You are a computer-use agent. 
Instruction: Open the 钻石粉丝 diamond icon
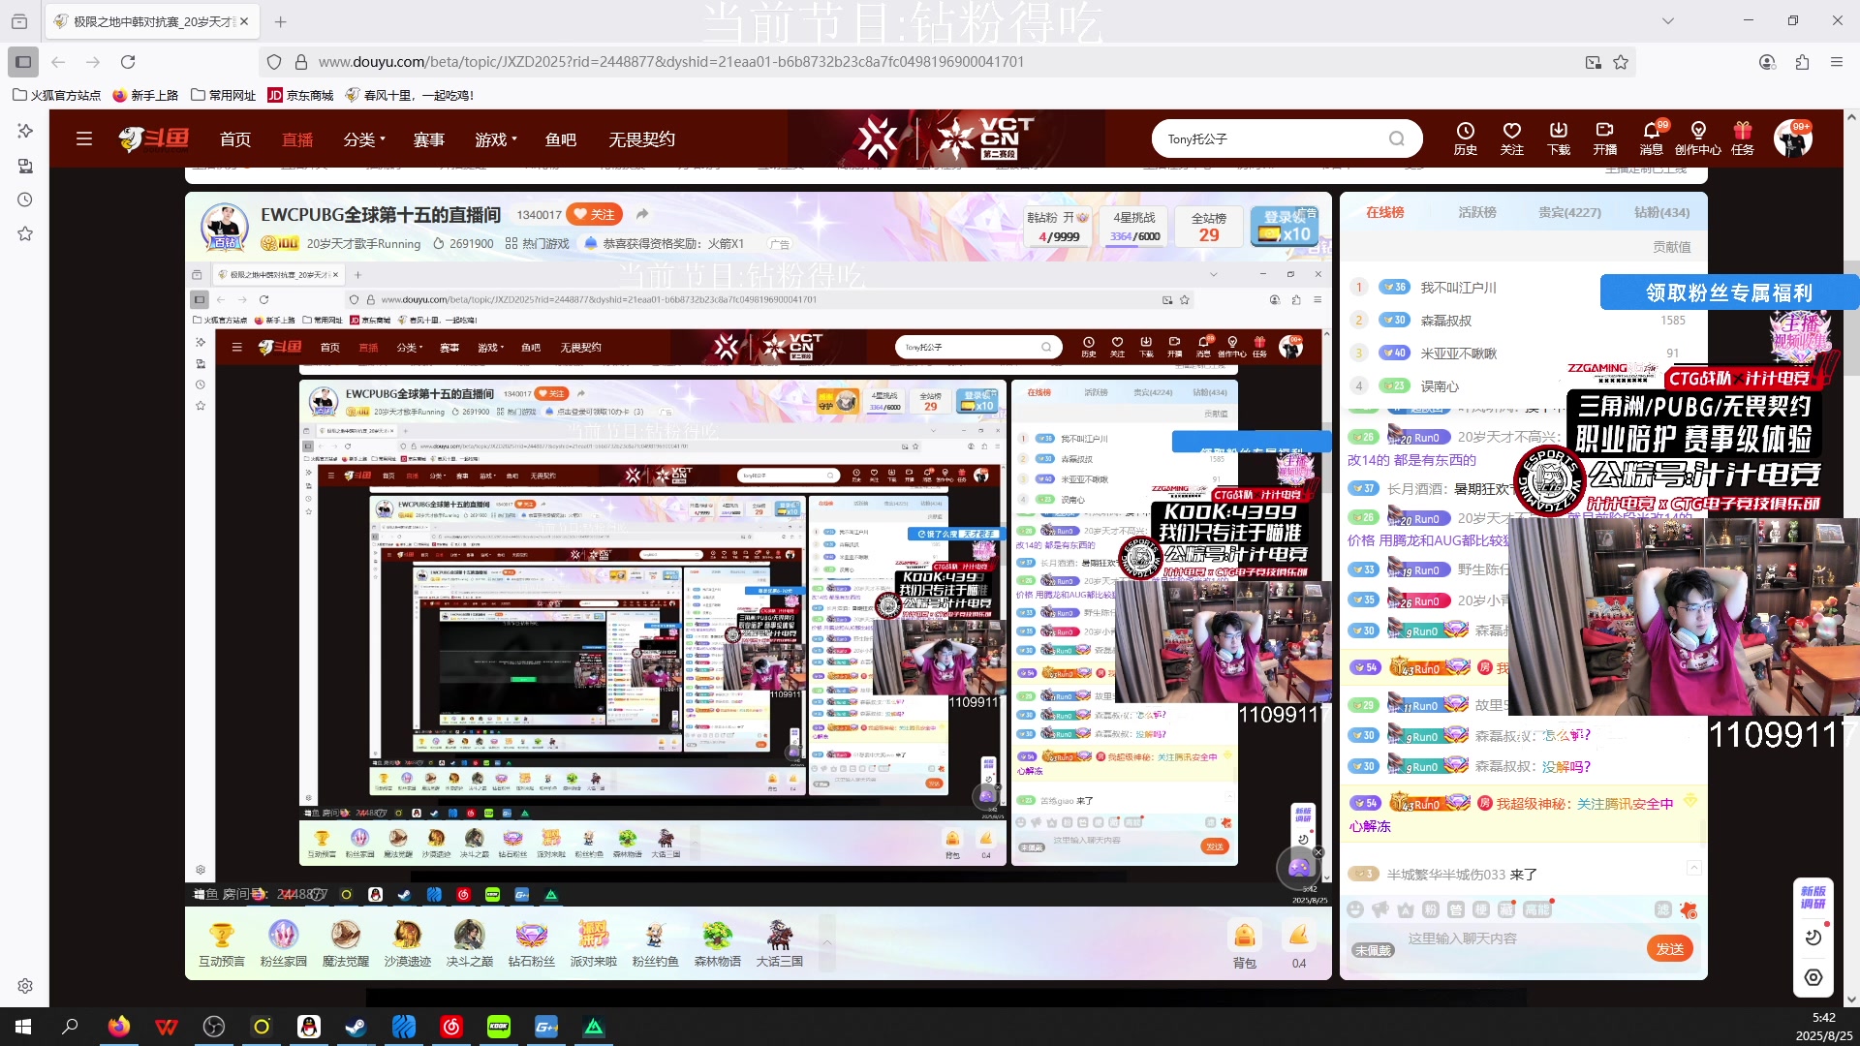pyautogui.click(x=532, y=943)
